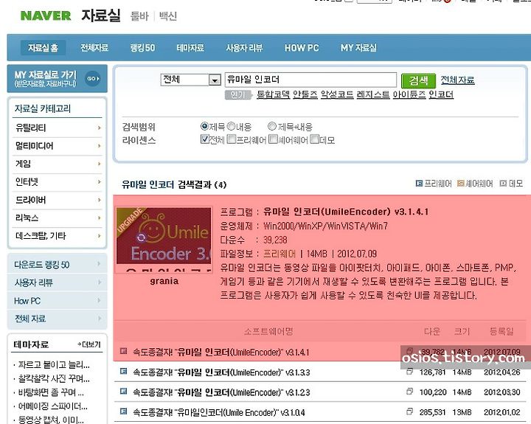Open the 유마일 인코더 v3.1.2.3 result

click(221, 392)
